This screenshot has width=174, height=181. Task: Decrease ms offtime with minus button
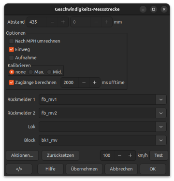click(x=84, y=83)
